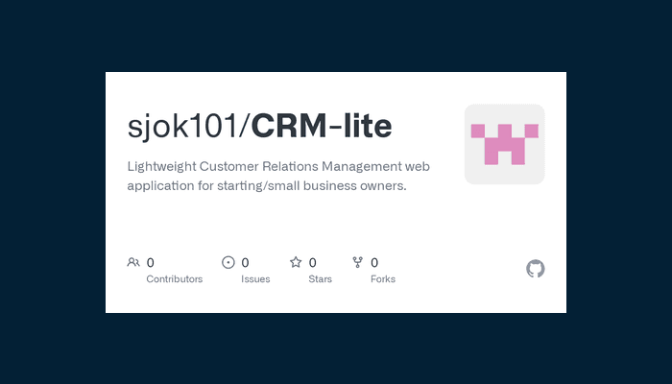
Task: Select the Issues label text
Action: click(x=255, y=279)
